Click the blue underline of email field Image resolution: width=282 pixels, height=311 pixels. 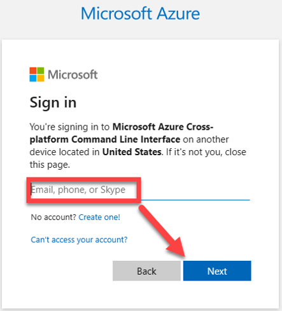pyautogui.click(x=195, y=200)
